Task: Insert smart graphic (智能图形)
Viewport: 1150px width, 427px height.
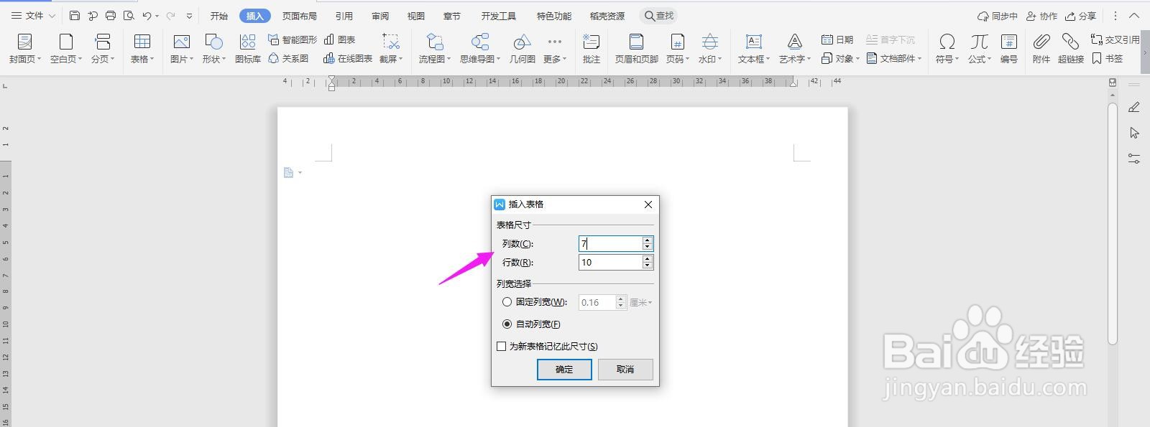Action: click(x=293, y=39)
